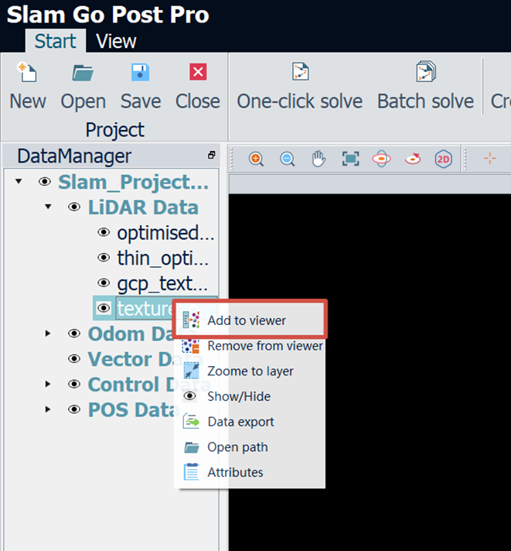This screenshot has width=511, height=551.
Task: Undock the DataManager panel
Action: 211,155
